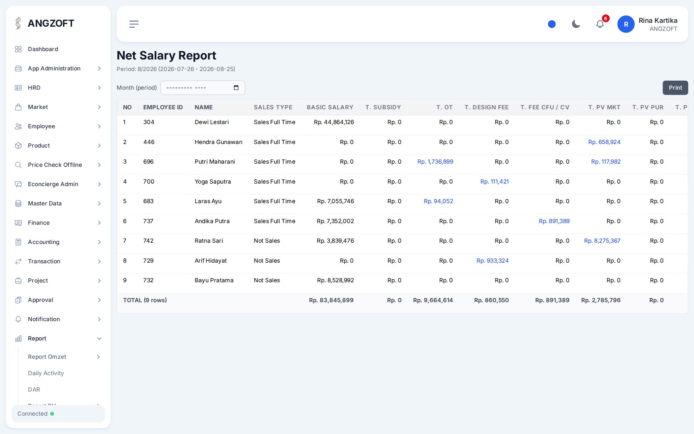694x434 pixels.
Task: Click the ANGZOFT logo icon
Action: (x=18, y=23)
